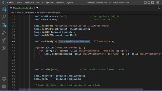Click line number 40 in gutter
162x91 pixels.
click(13, 41)
